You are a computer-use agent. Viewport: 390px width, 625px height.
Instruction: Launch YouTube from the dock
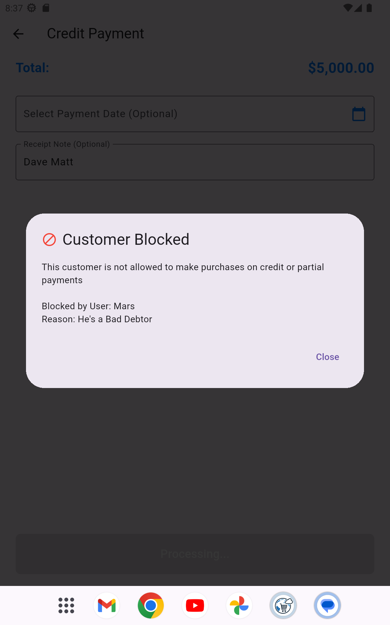coord(195,605)
